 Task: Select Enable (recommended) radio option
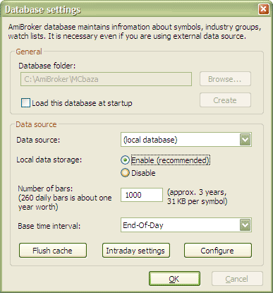click(x=125, y=160)
